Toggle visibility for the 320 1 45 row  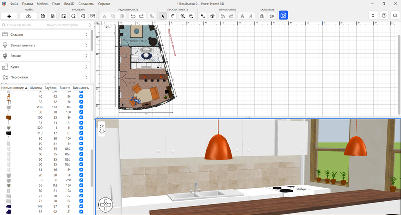[x=81, y=128]
